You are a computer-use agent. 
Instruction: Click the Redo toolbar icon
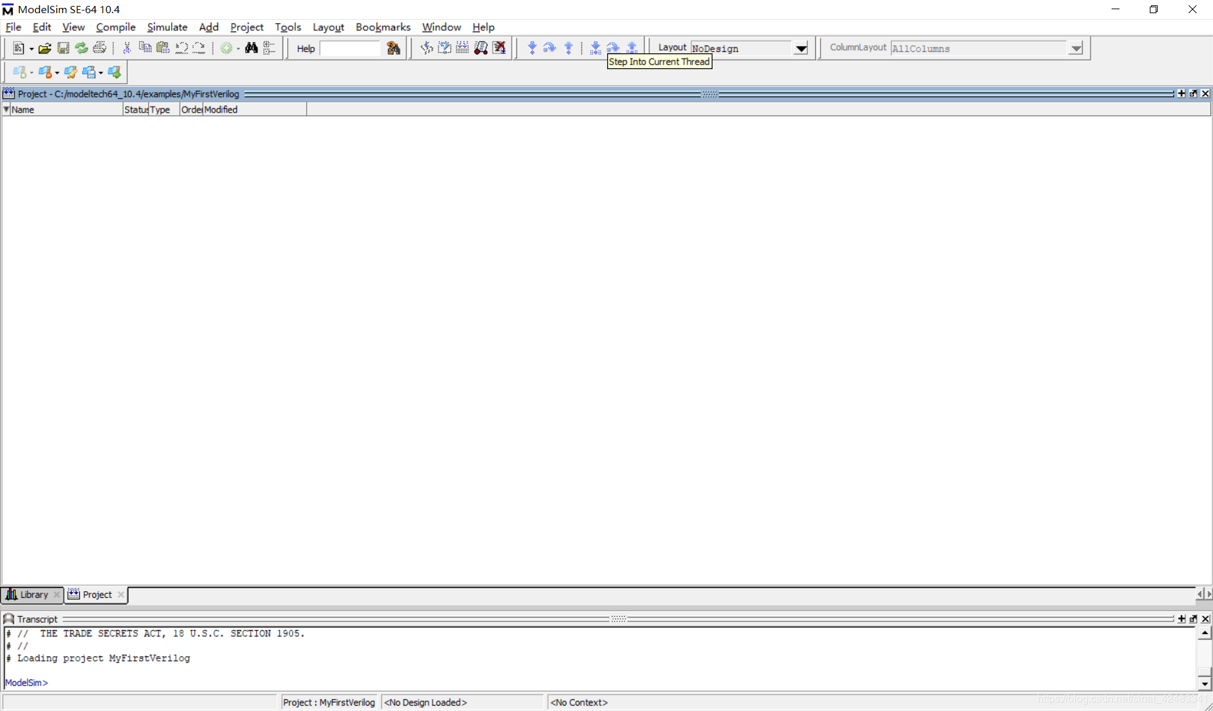[199, 48]
